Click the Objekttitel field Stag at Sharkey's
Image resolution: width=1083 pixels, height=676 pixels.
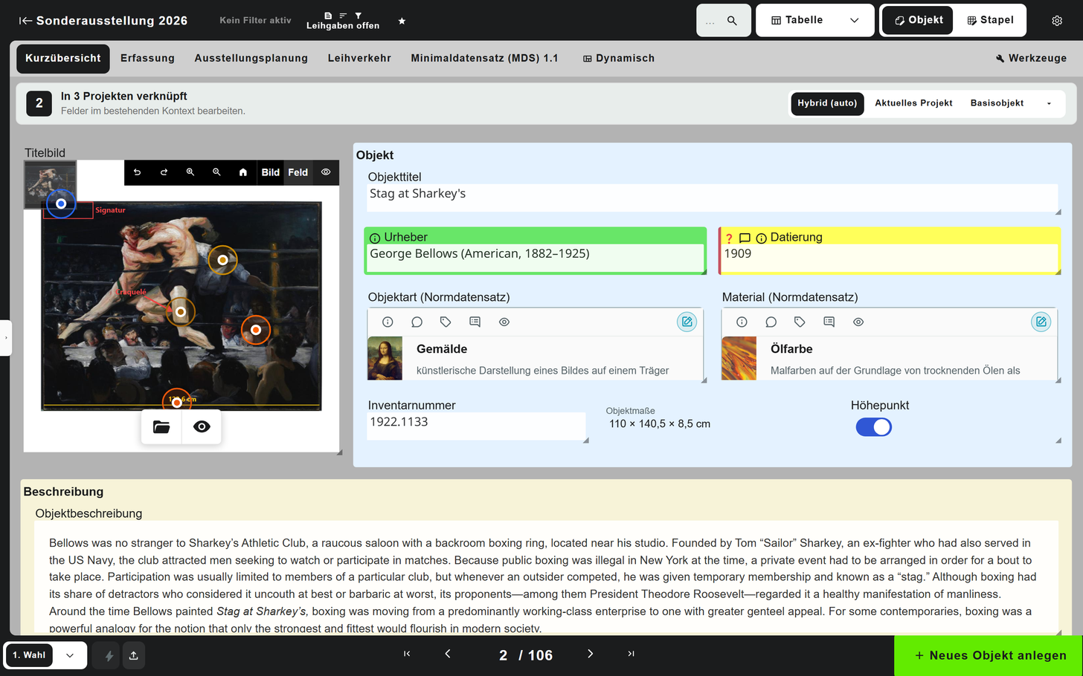[713, 198]
